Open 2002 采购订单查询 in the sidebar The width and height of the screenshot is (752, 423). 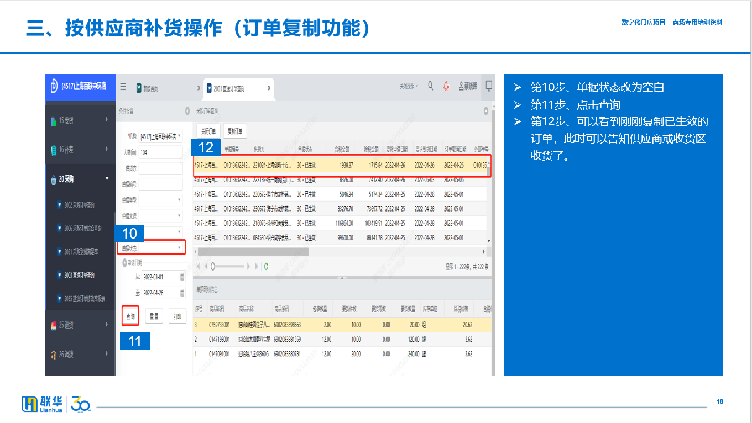(x=79, y=205)
